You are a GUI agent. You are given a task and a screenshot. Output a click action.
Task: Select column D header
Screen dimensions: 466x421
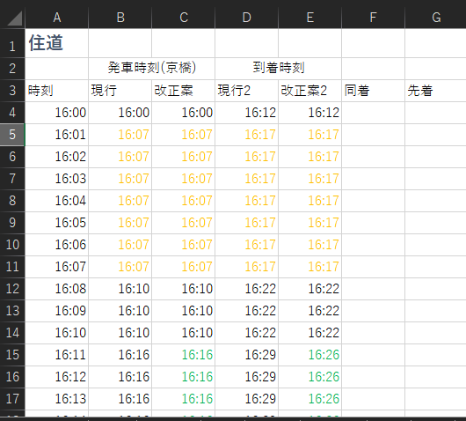[247, 18]
